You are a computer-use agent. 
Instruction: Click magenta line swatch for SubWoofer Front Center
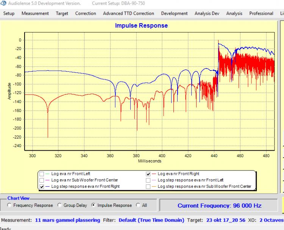point(47,180)
